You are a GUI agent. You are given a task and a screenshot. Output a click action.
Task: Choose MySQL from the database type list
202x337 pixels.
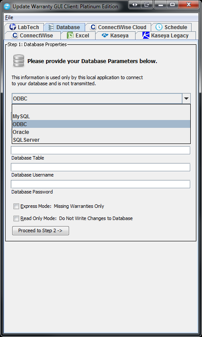(101, 116)
